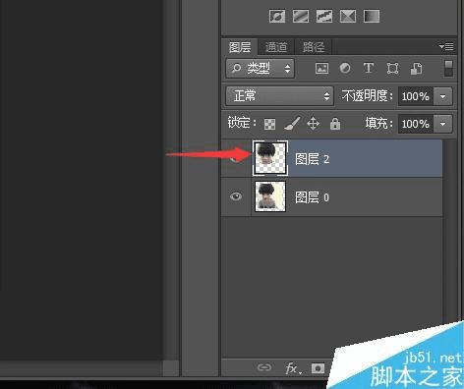Select the 图层 tab
The height and width of the screenshot is (389, 464).
tap(240, 47)
